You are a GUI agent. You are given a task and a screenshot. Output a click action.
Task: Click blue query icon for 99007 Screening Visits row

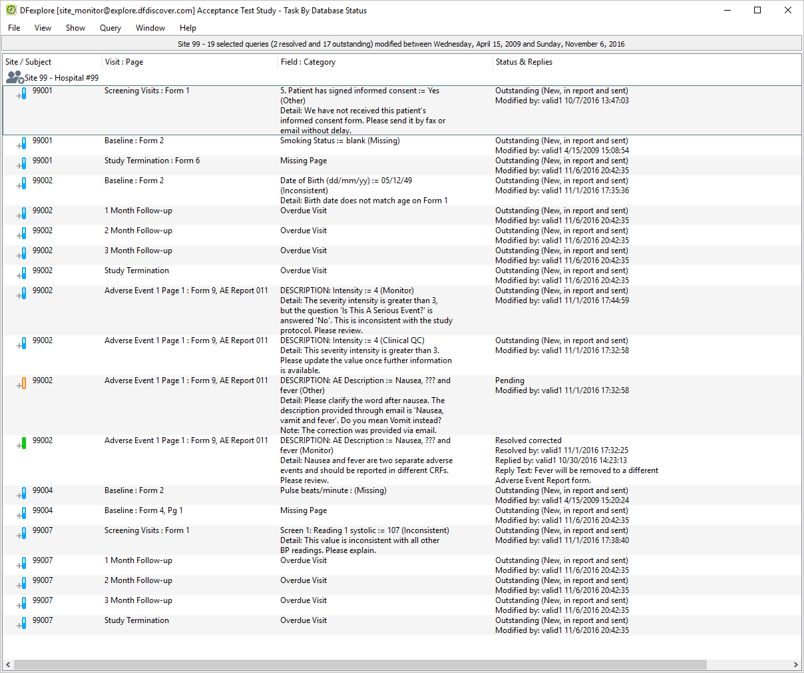tap(23, 534)
